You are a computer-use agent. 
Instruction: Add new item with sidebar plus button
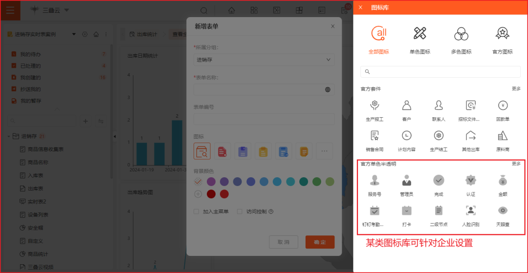pyautogui.click(x=86, y=121)
